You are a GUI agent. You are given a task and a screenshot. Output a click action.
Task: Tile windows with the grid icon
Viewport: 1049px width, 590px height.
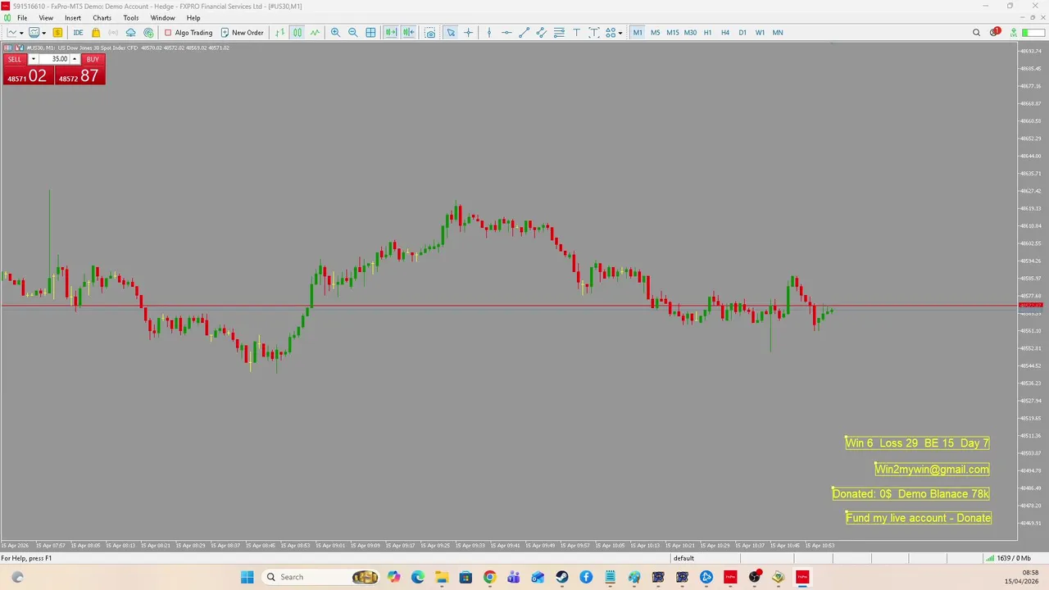(x=370, y=33)
